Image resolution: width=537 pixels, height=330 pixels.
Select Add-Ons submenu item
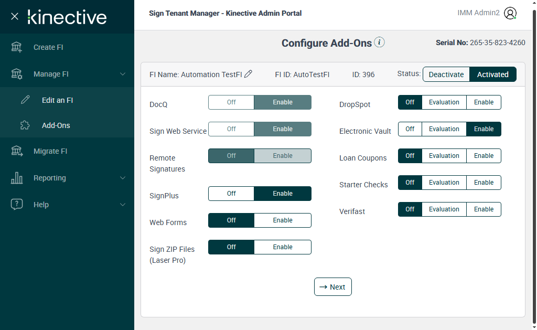tap(67, 125)
